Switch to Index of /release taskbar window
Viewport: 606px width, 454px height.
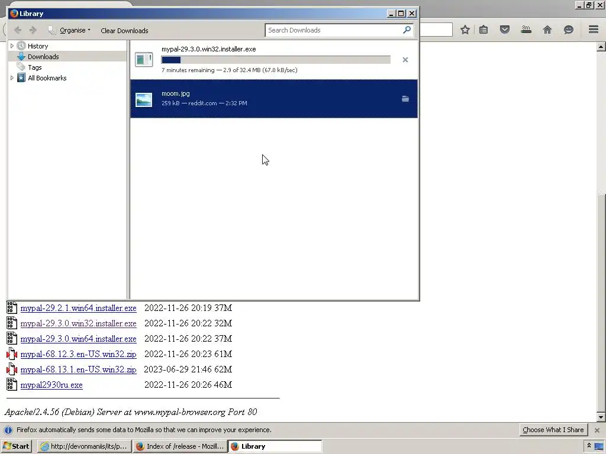click(180, 446)
